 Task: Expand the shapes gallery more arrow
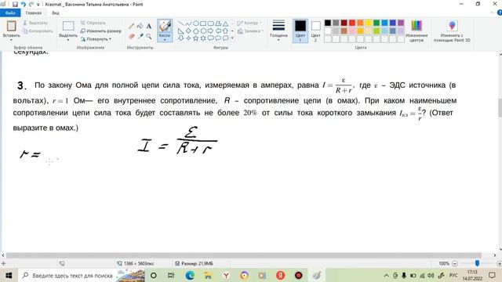tap(232, 38)
